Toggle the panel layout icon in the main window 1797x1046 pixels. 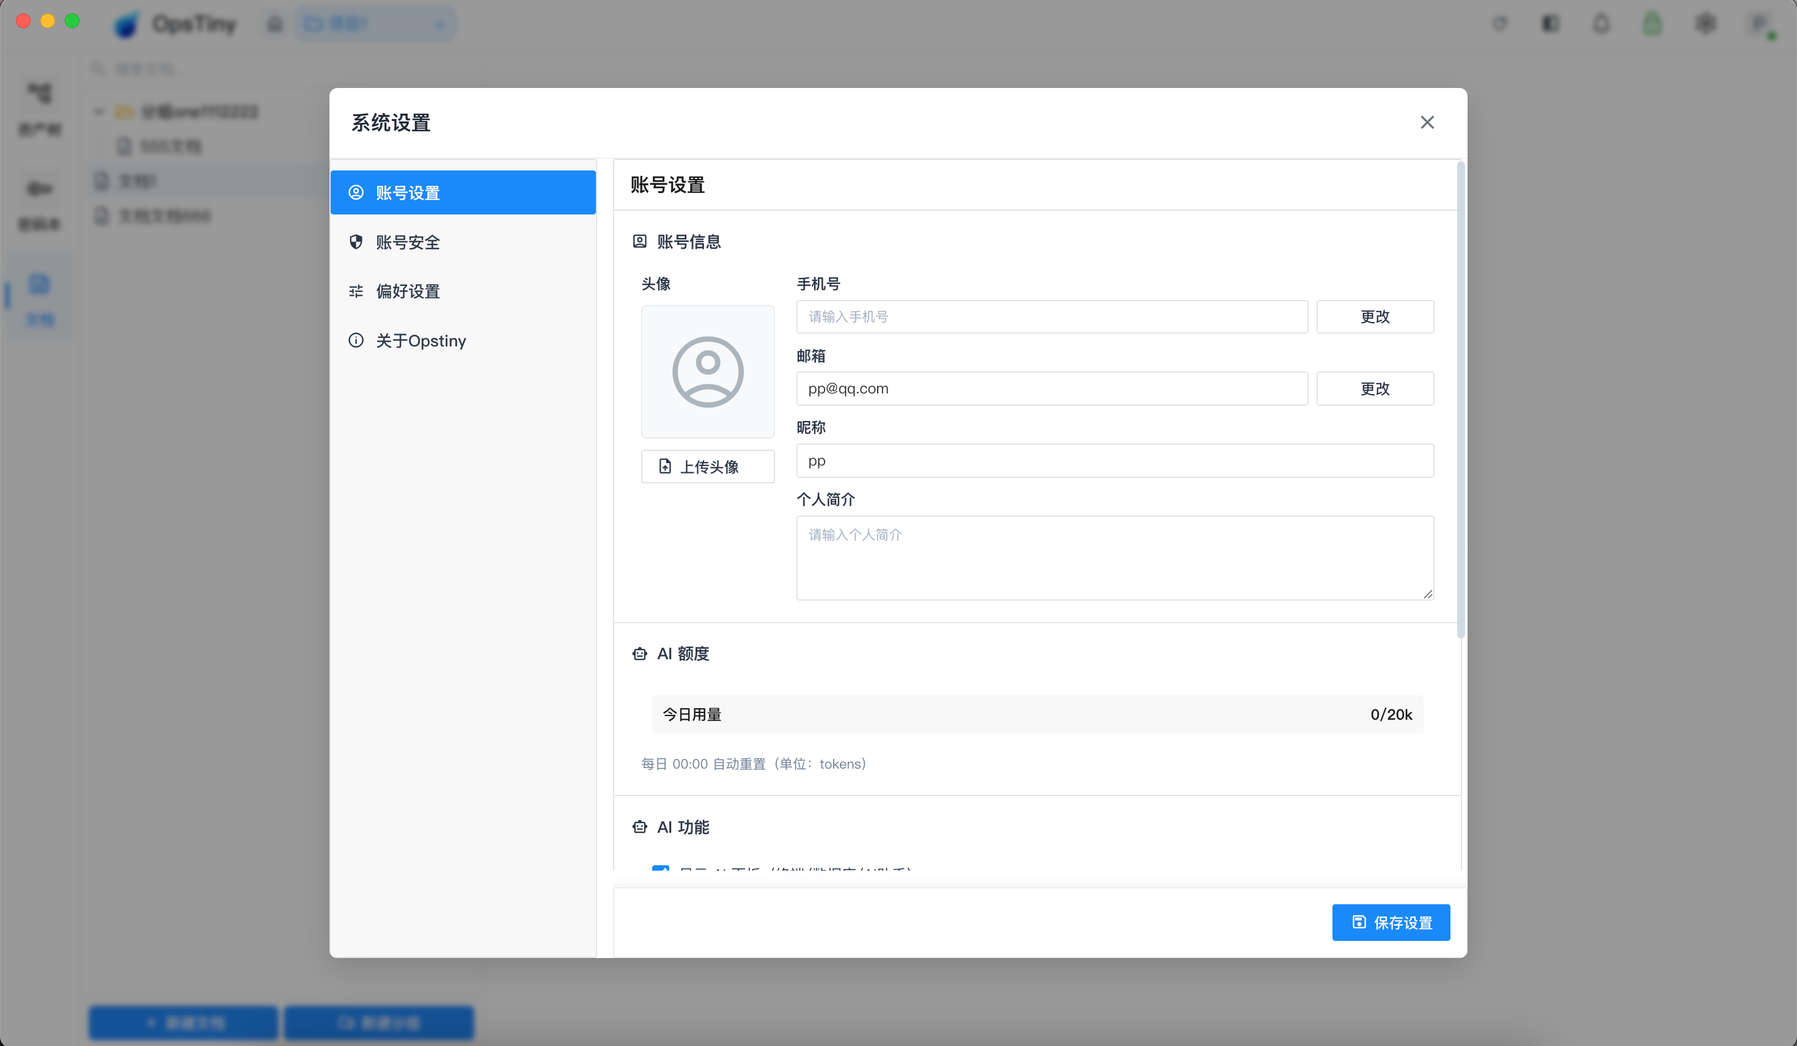(1550, 24)
